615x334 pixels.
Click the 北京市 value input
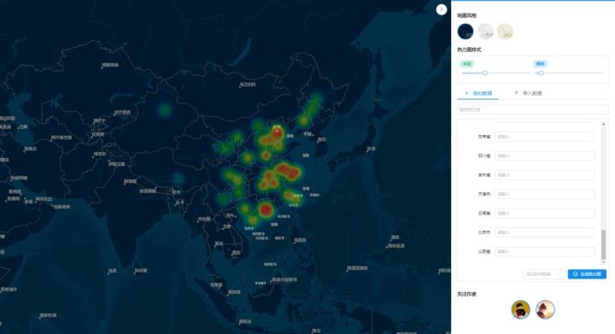[x=545, y=232]
